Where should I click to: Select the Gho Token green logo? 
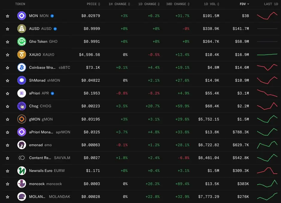coord(22,42)
